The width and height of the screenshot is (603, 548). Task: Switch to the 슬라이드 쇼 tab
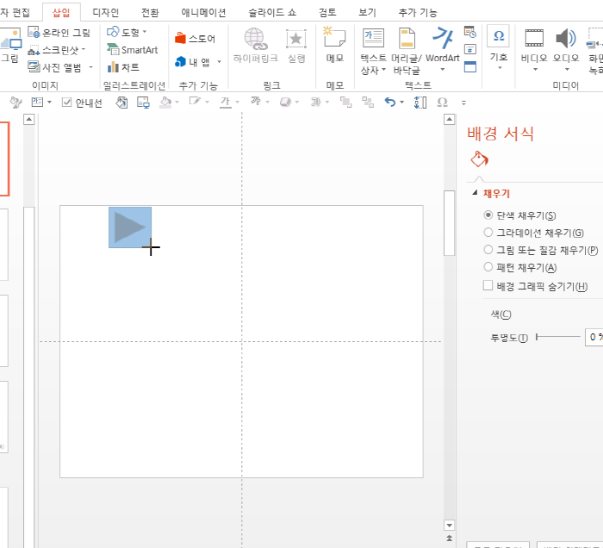[x=272, y=13]
